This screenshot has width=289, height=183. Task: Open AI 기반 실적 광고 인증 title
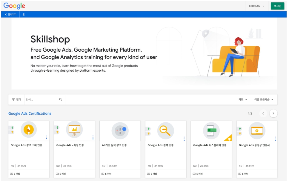pyautogui.click(x=114, y=145)
